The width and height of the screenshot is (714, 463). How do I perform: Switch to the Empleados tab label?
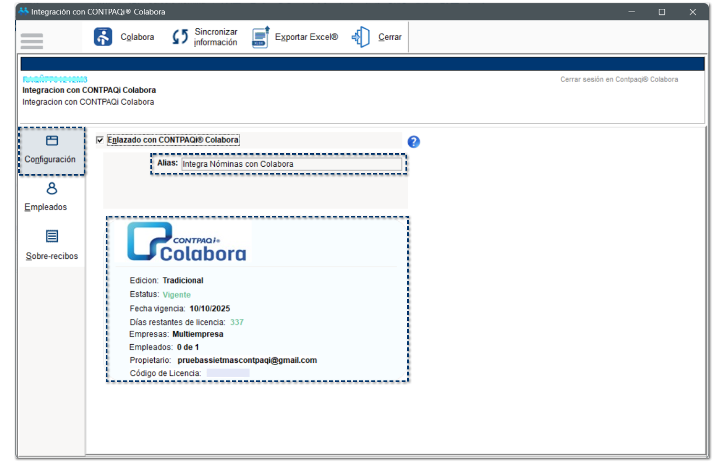tap(46, 207)
